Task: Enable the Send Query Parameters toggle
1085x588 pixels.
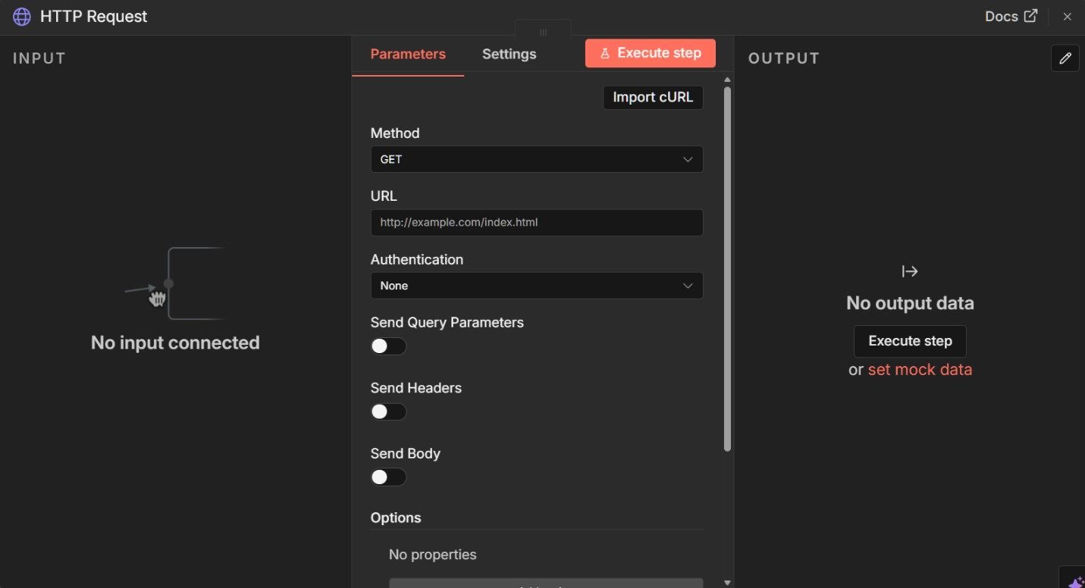Action: click(x=388, y=346)
